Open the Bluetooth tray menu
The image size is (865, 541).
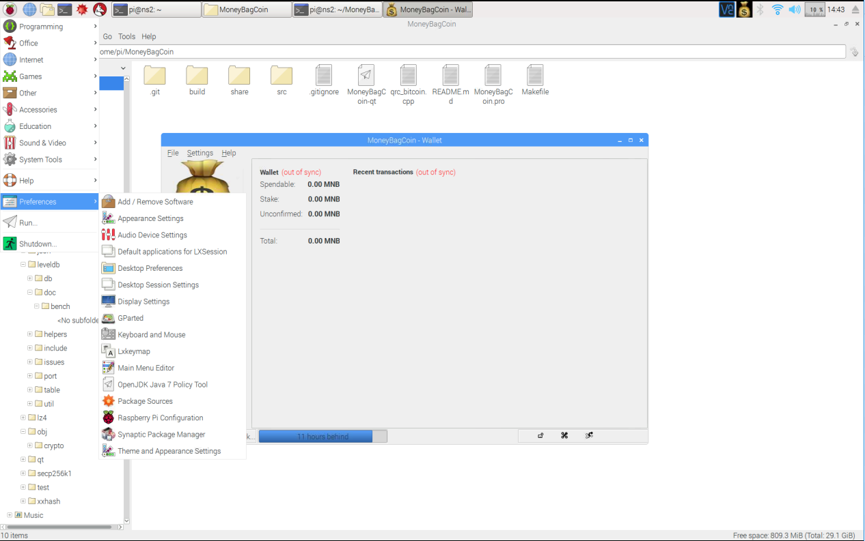760,10
